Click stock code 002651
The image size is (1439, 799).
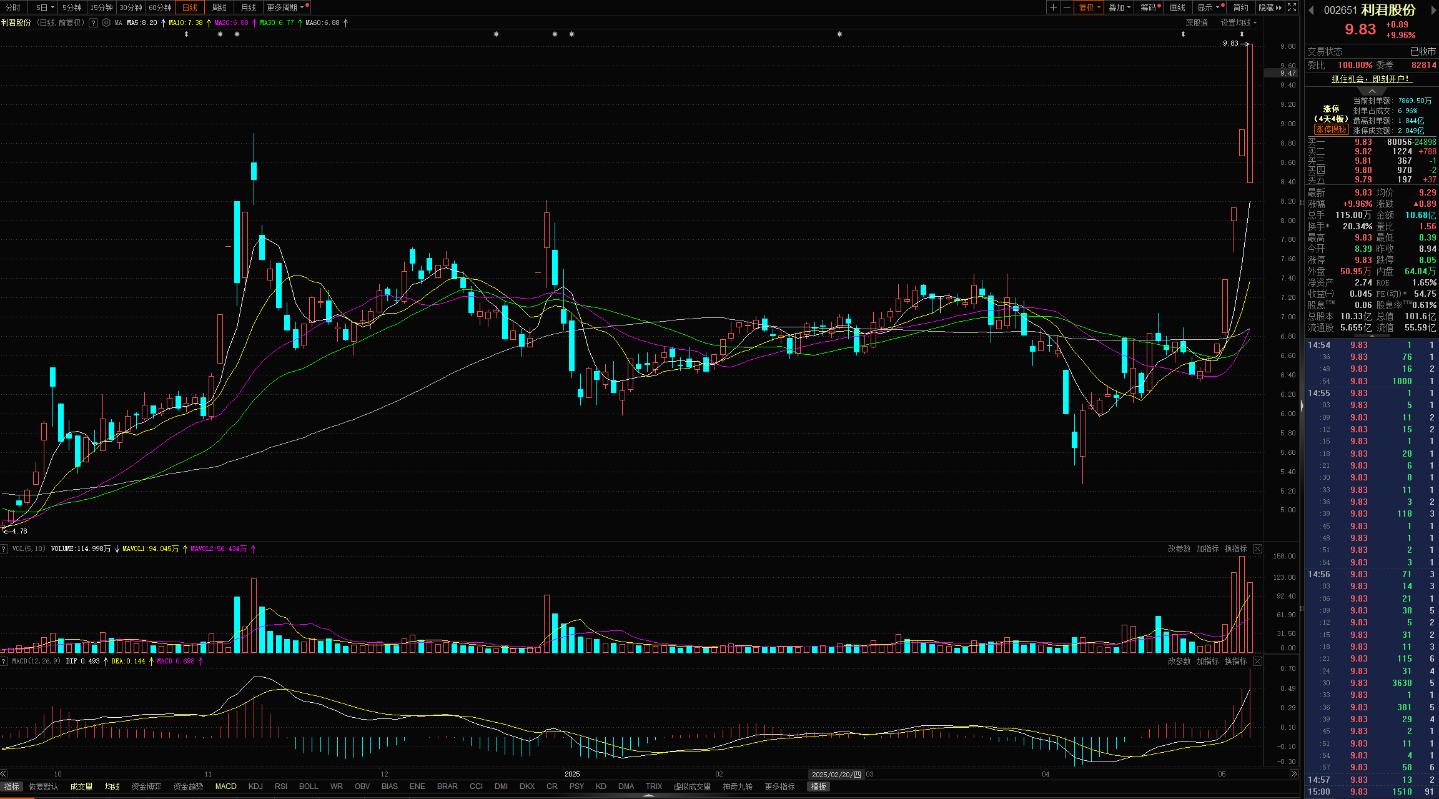coord(1340,10)
